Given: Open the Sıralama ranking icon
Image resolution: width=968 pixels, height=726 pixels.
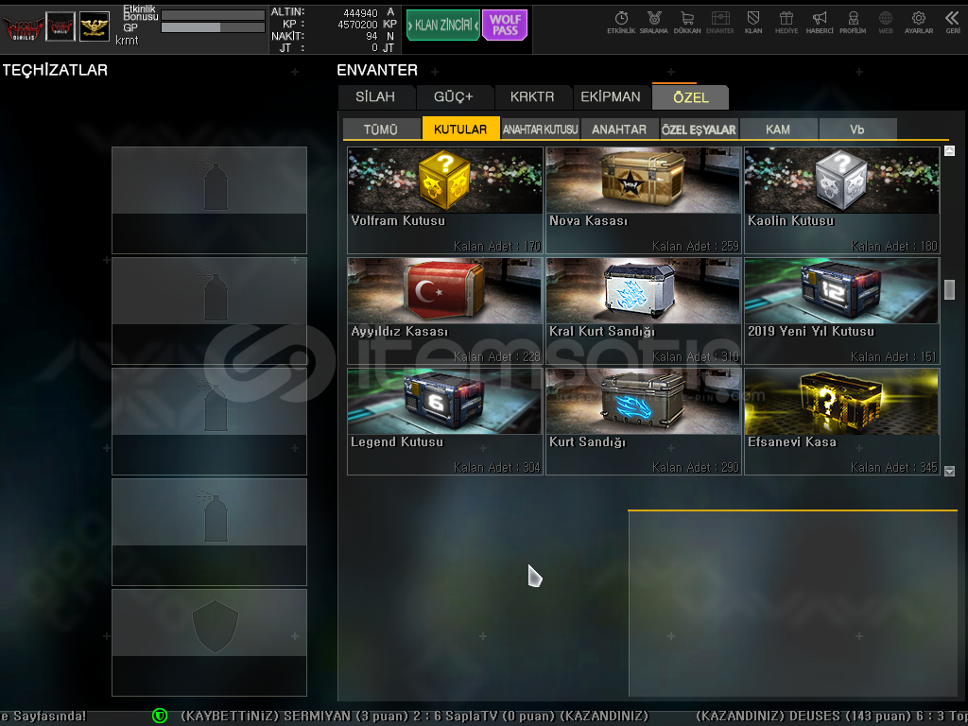Looking at the screenshot, I should [x=653, y=21].
